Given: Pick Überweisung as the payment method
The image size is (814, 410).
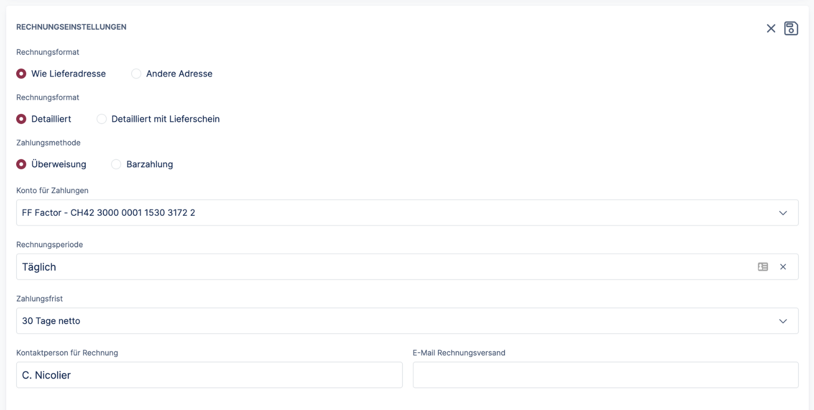Looking at the screenshot, I should (21, 164).
